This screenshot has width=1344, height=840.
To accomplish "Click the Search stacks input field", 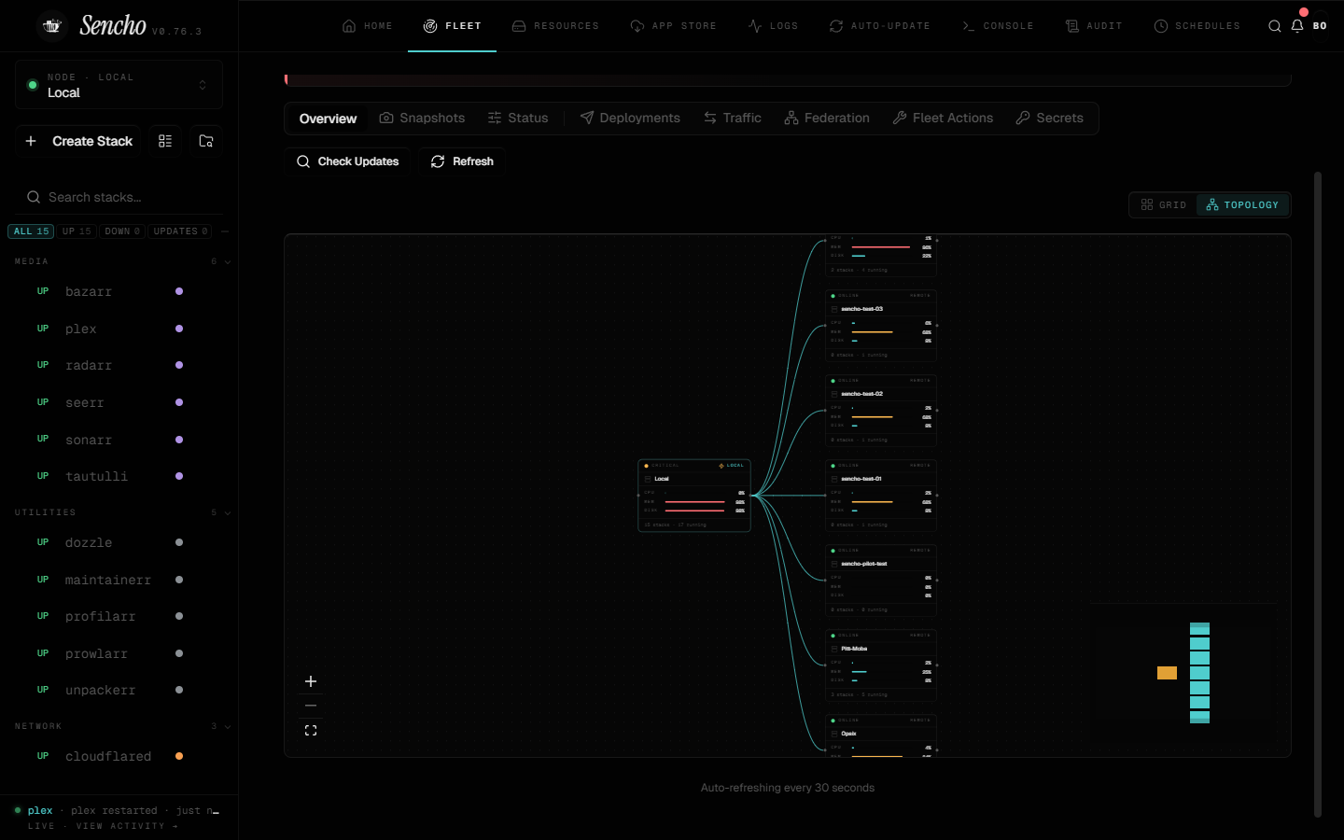I will [119, 197].
